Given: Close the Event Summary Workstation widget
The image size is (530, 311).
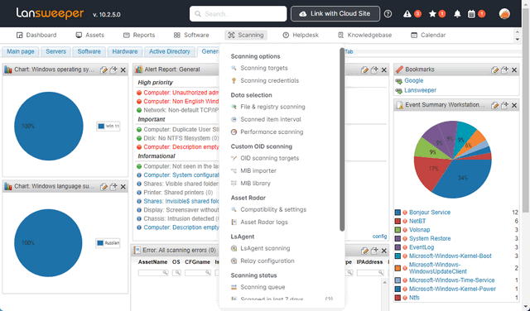Looking at the screenshot, I should tap(514, 105).
